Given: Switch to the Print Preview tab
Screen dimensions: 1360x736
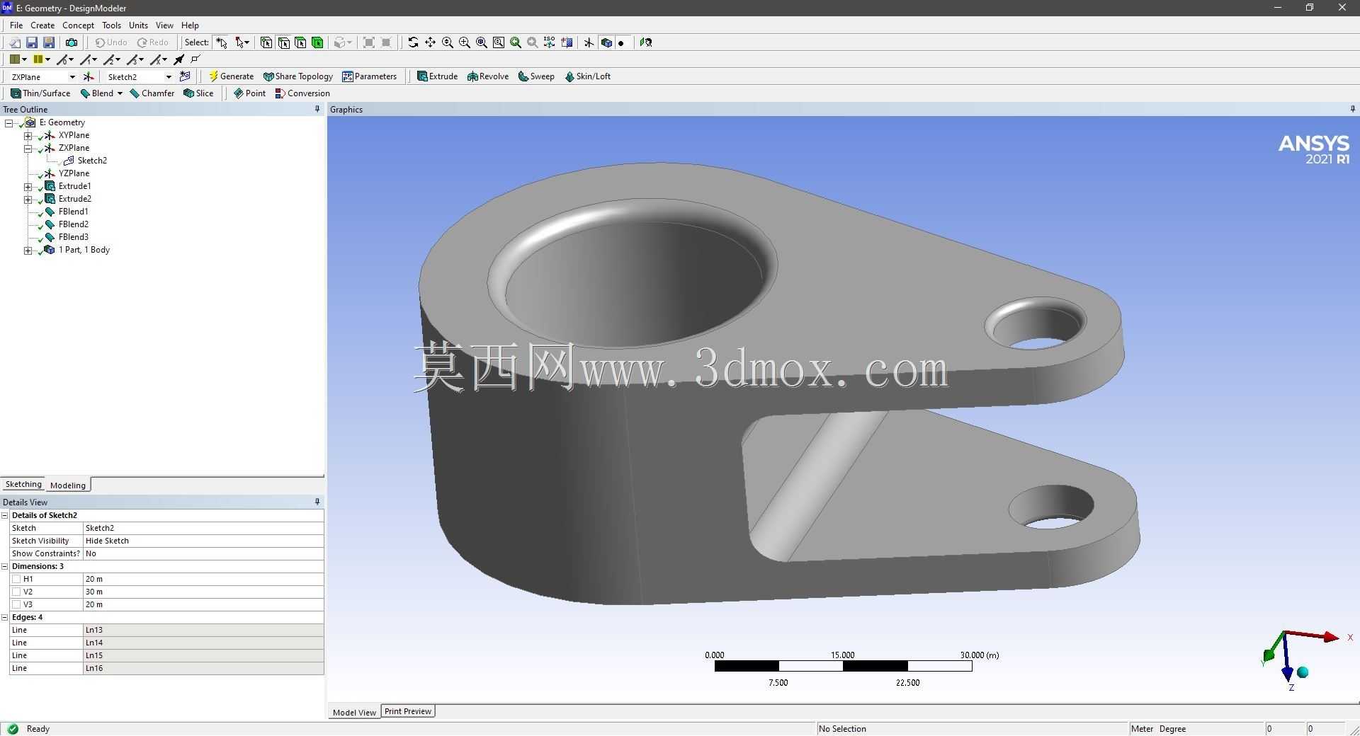Looking at the screenshot, I should [x=408, y=711].
